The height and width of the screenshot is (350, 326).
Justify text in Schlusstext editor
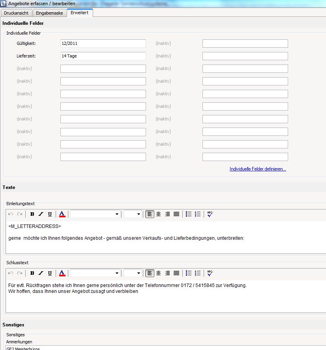click(176, 273)
